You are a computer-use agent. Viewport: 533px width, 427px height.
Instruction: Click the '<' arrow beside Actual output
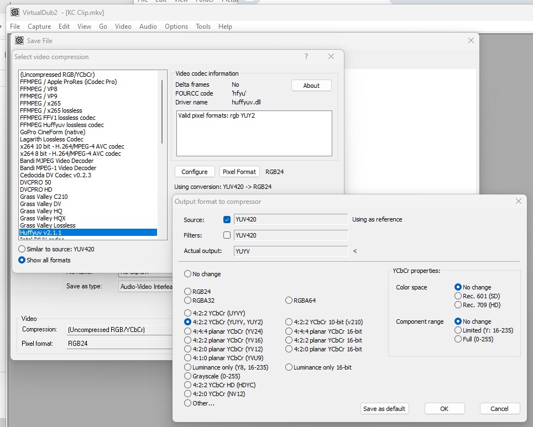point(355,251)
